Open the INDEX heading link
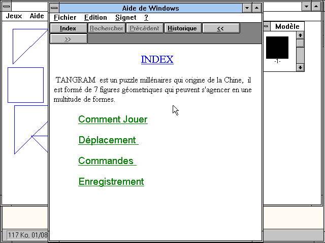325x243 pixels. [x=157, y=60]
